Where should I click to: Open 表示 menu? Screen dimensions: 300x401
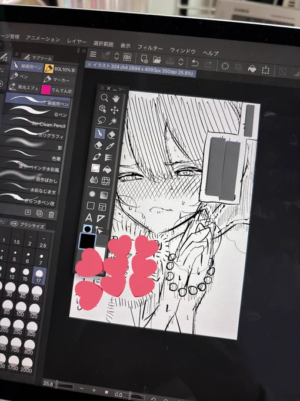click(125, 45)
